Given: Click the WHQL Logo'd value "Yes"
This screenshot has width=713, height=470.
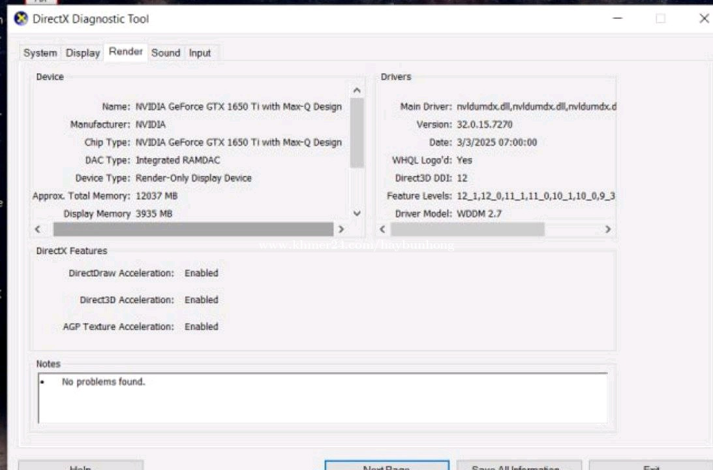Looking at the screenshot, I should coord(464,160).
